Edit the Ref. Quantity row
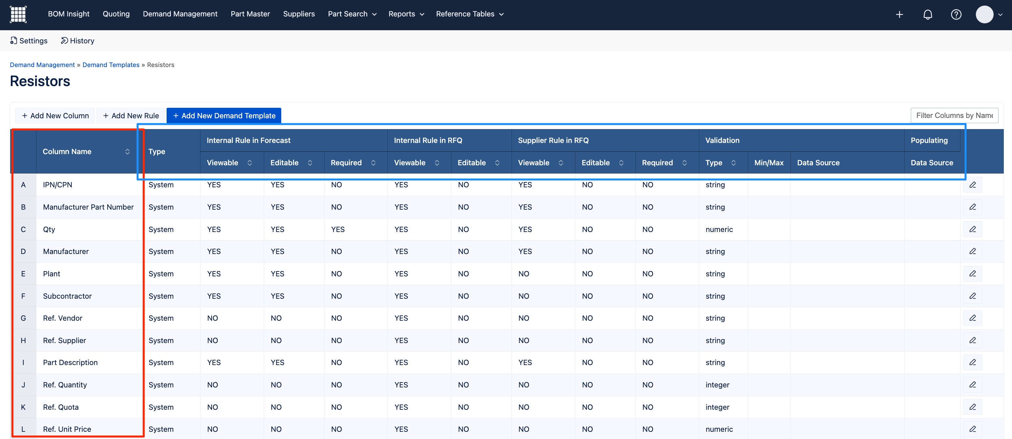 tap(972, 385)
